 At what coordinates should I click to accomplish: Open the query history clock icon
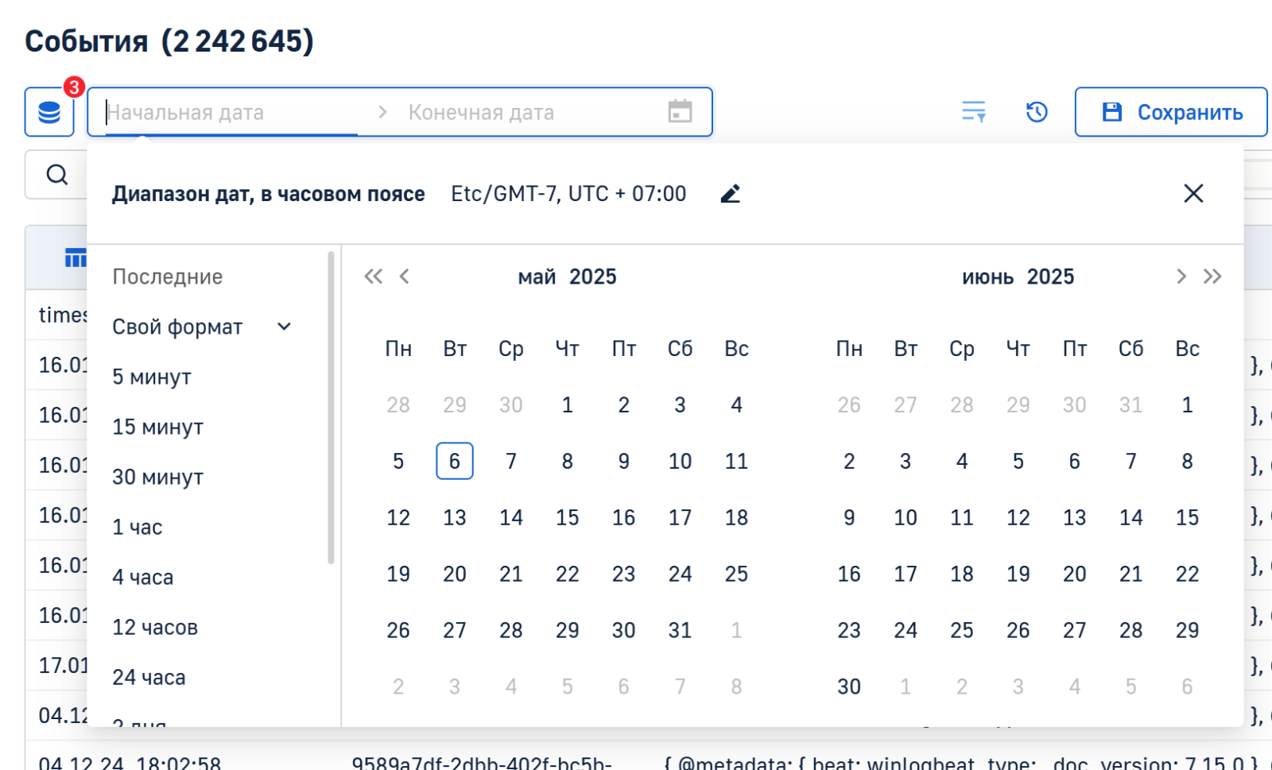click(x=1037, y=112)
